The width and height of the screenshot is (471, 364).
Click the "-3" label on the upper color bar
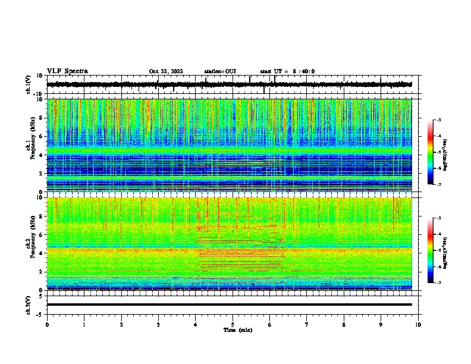coord(439,120)
